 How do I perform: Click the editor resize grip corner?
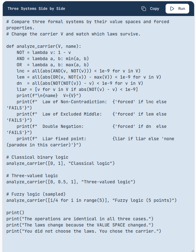(193, 250)
